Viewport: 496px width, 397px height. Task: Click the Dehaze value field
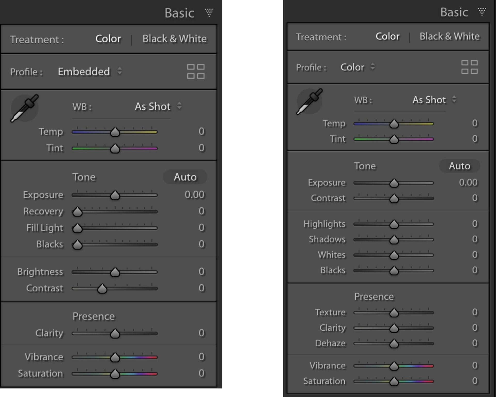pyautogui.click(x=475, y=343)
